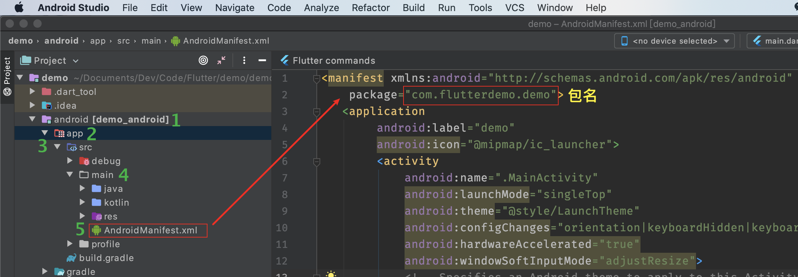This screenshot has width=798, height=277.
Task: Expand the .dart_tool folder
Action: (x=33, y=91)
